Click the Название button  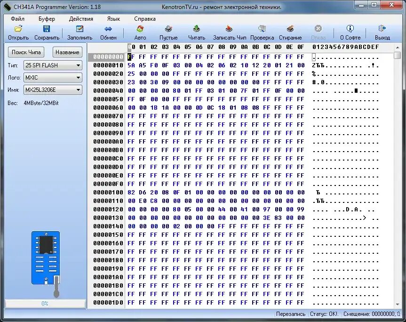point(67,52)
